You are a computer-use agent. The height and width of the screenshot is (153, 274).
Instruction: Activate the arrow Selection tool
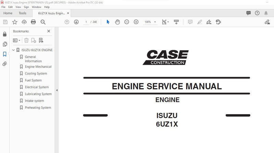coord(108,22)
